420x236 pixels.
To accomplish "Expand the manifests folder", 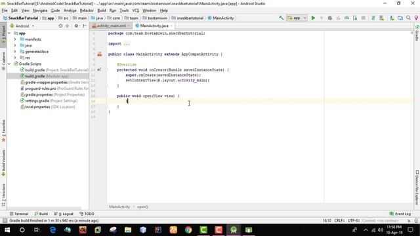I will point(15,39).
